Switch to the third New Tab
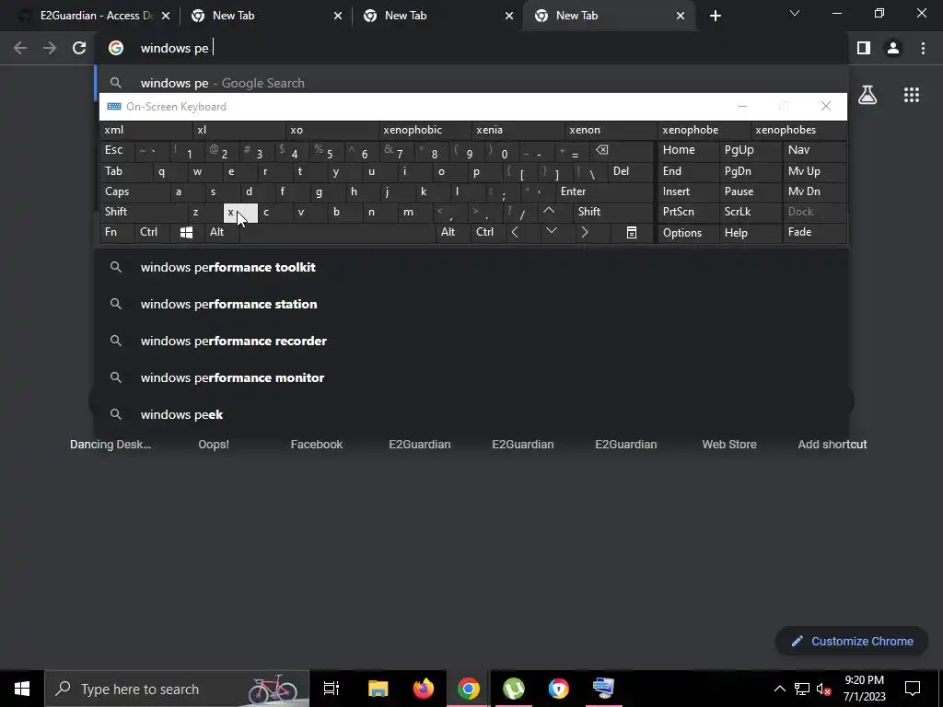Screen dimensions: 943x707 click(610, 16)
